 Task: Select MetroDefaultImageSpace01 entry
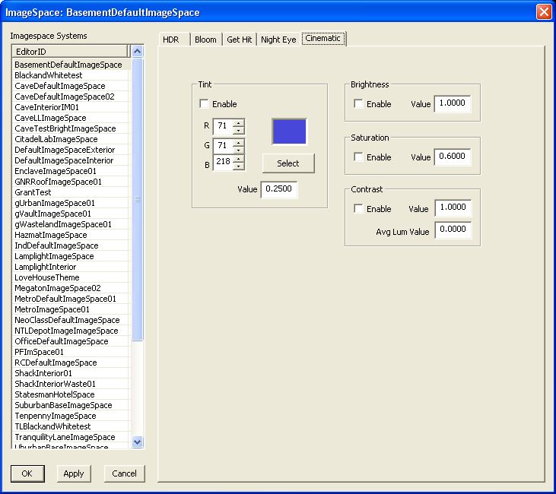click(x=70, y=299)
